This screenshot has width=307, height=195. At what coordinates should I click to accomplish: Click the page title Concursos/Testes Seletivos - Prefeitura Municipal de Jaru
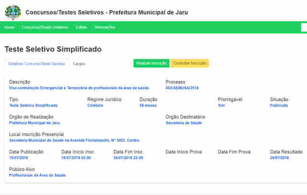click(x=106, y=12)
